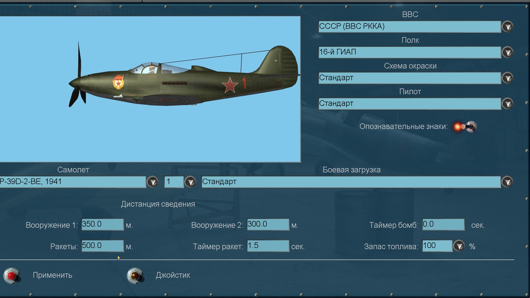This screenshot has width=530, height=298.
Task: Expand the Пилот dropdown arrow
Action: point(507,104)
